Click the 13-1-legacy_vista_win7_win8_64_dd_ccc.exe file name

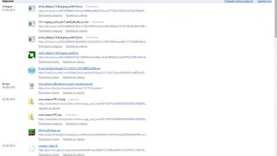64,22
